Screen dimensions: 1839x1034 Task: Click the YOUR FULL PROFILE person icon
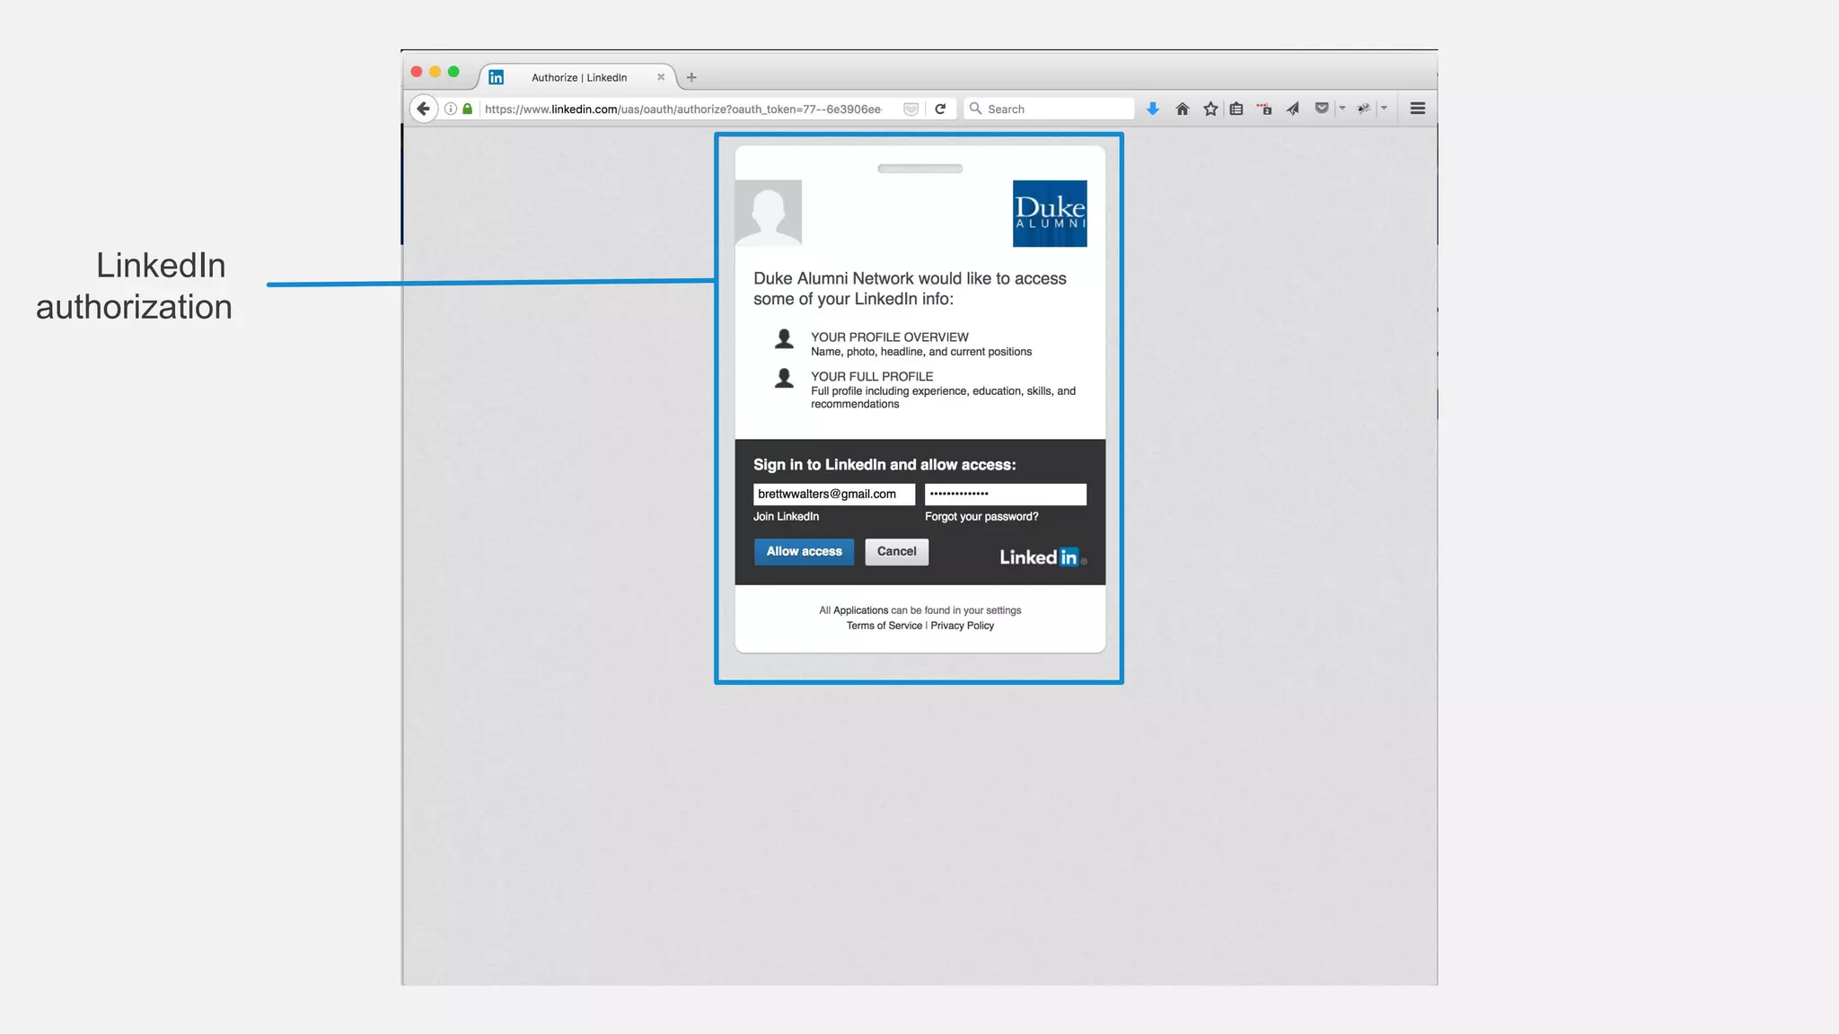click(x=784, y=379)
